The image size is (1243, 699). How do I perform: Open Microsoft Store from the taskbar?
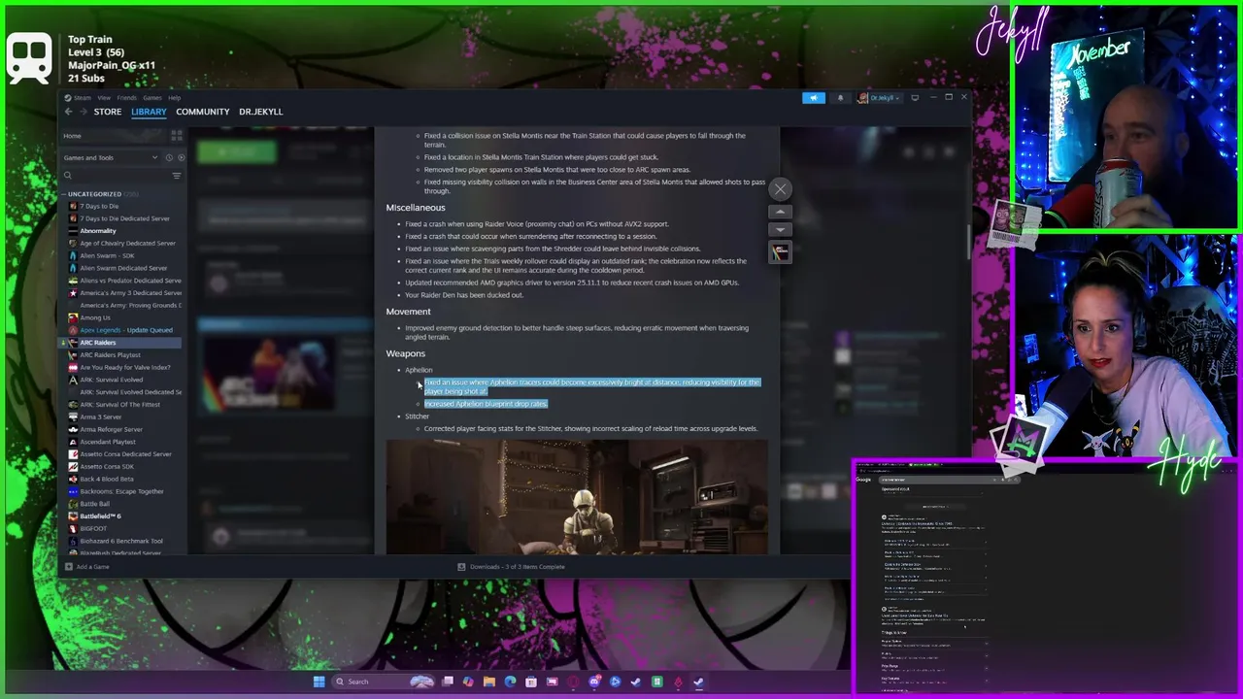531,682
